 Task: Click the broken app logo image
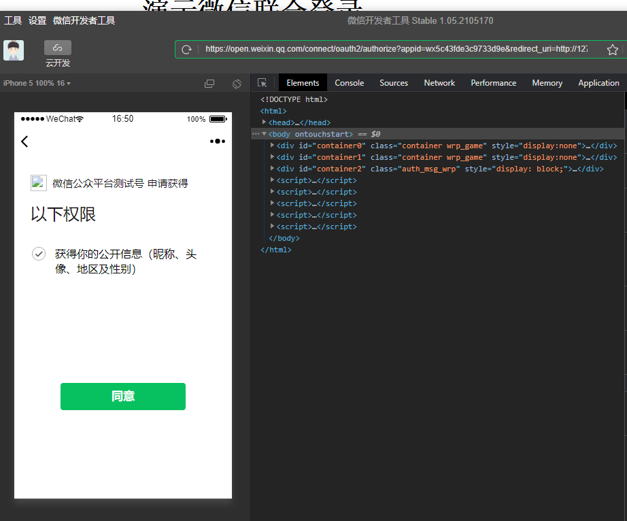coord(38,183)
